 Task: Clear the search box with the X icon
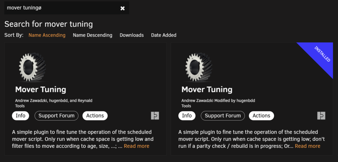point(122,8)
